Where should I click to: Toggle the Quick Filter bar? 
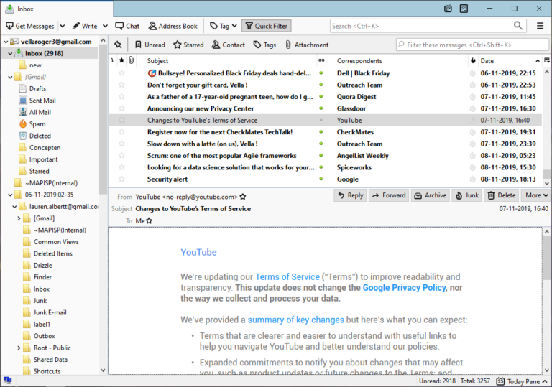click(266, 26)
